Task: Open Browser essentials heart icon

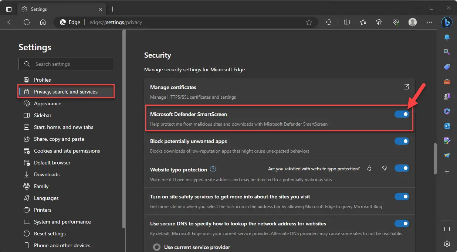Action: coord(396,22)
